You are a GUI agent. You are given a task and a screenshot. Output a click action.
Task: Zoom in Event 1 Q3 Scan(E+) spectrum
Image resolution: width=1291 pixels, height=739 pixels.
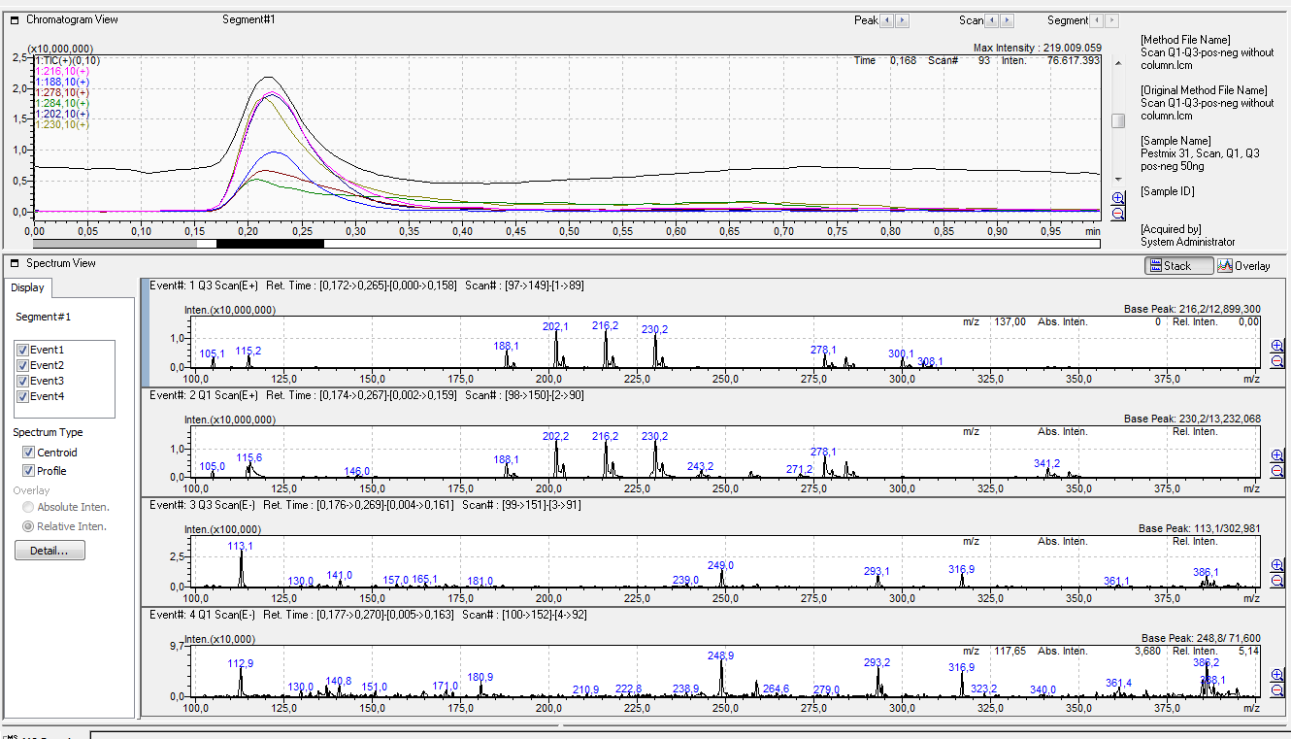click(1276, 347)
